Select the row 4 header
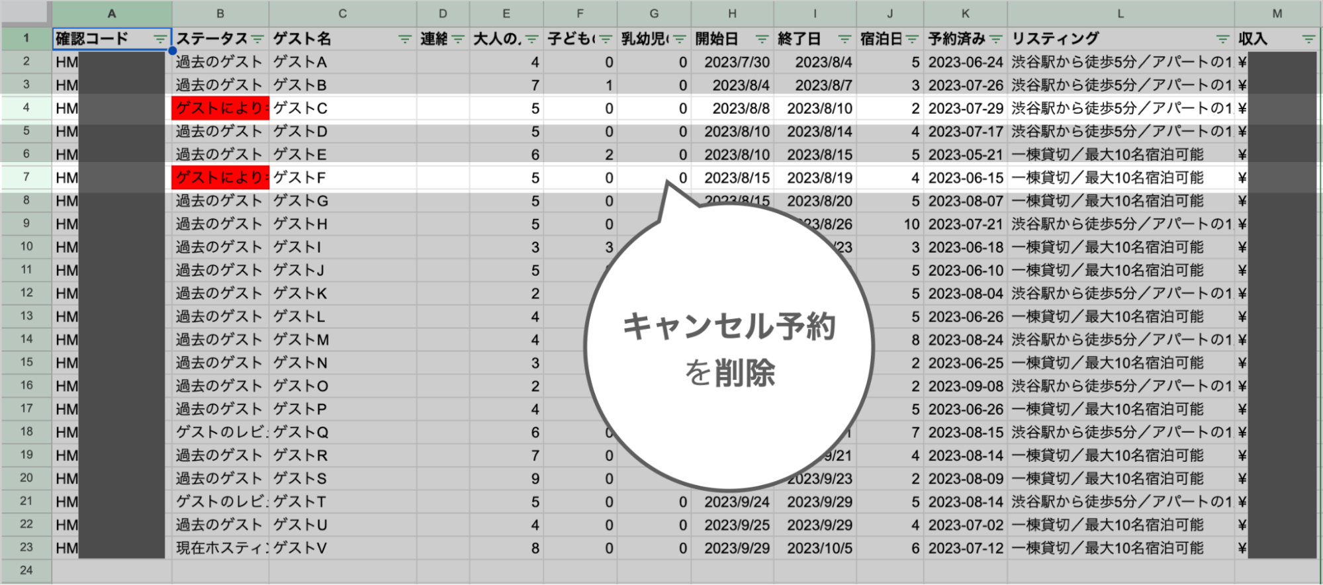The image size is (1323, 585). (26, 108)
